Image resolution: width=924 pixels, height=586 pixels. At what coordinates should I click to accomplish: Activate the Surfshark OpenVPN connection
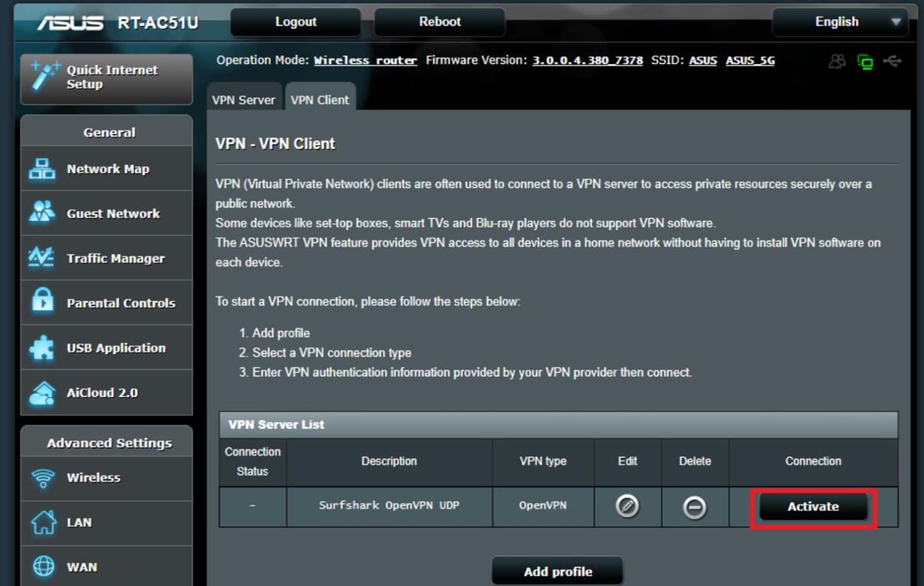point(812,506)
